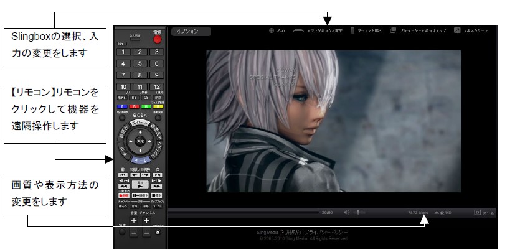Click the d data broadcast button on remote
The width and height of the screenshot is (525, 252).
[x=158, y=231]
